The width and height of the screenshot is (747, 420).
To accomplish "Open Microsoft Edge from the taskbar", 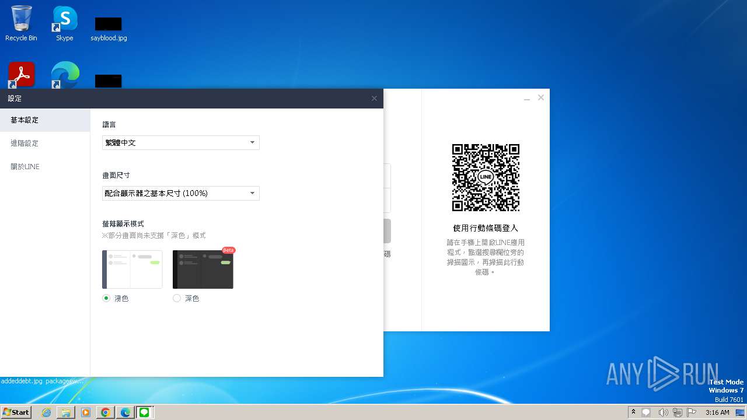I will [125, 412].
